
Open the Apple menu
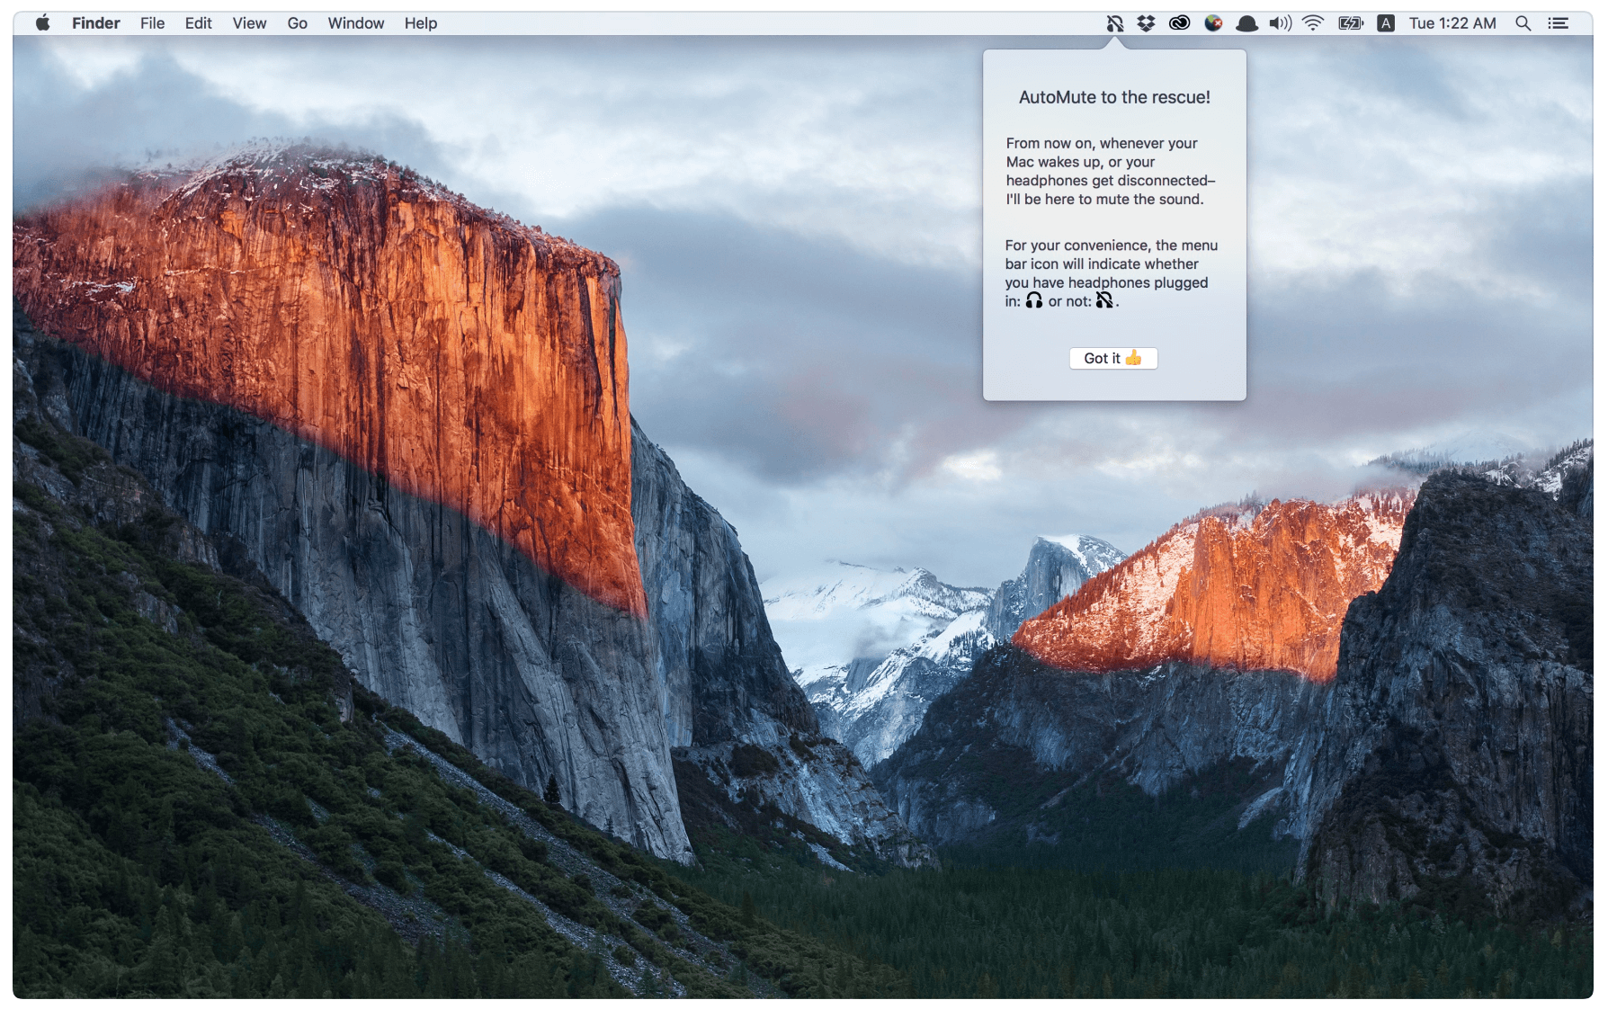42,22
